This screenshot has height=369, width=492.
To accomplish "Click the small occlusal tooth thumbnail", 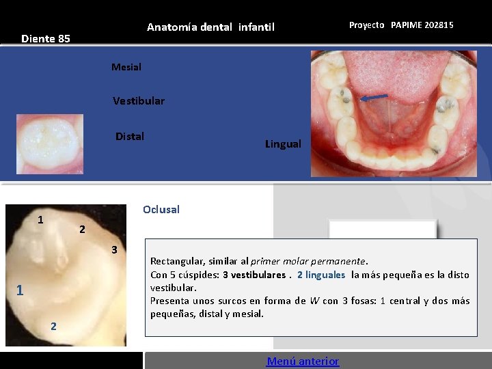I will point(50,144).
